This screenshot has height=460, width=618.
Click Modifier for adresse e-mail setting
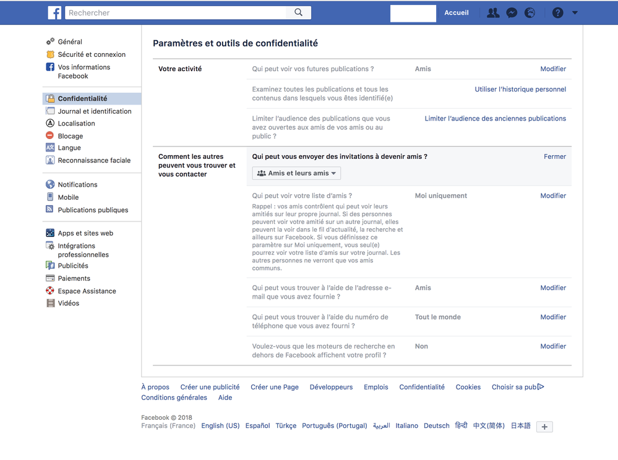point(553,287)
